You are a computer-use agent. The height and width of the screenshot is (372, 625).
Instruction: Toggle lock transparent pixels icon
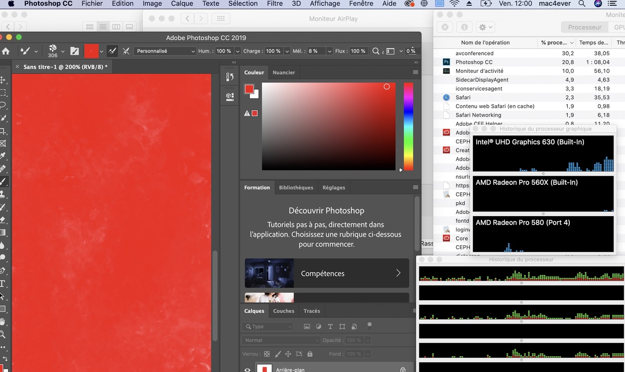point(267,354)
